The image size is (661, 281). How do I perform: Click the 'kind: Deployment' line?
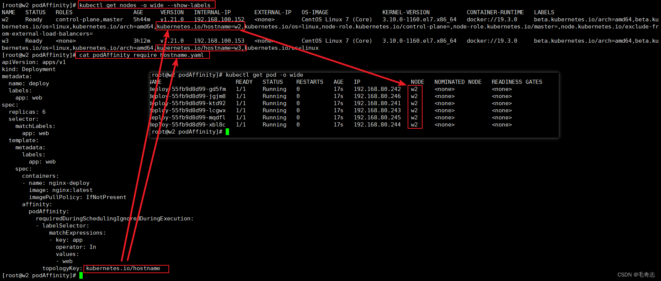pyautogui.click(x=29, y=69)
